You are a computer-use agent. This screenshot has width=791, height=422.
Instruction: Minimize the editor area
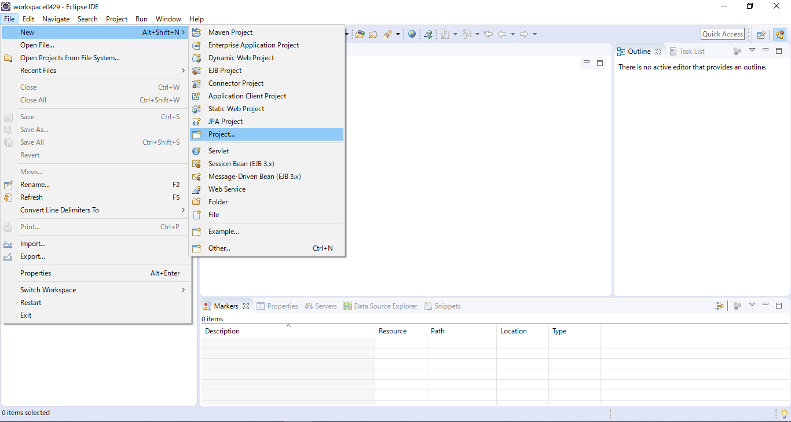coord(587,62)
